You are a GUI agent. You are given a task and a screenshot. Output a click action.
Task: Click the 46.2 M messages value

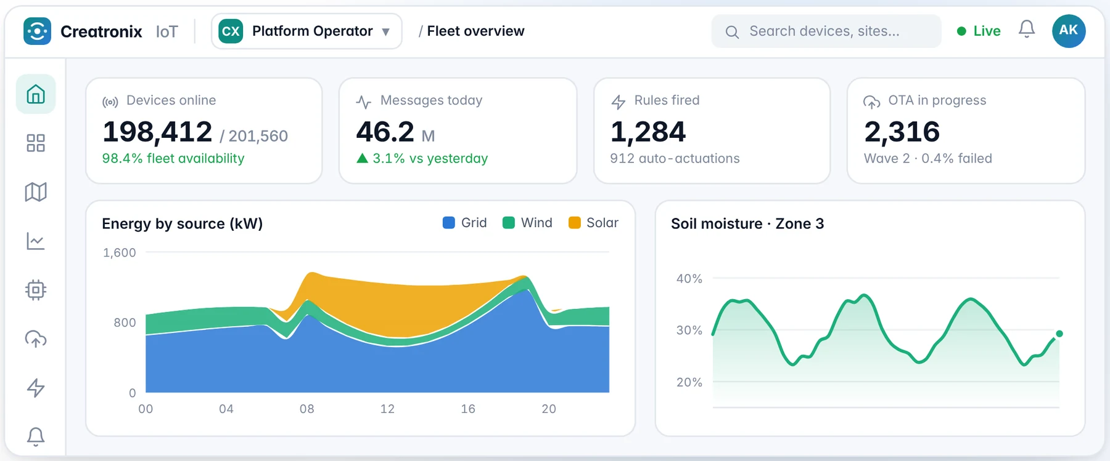coord(395,132)
